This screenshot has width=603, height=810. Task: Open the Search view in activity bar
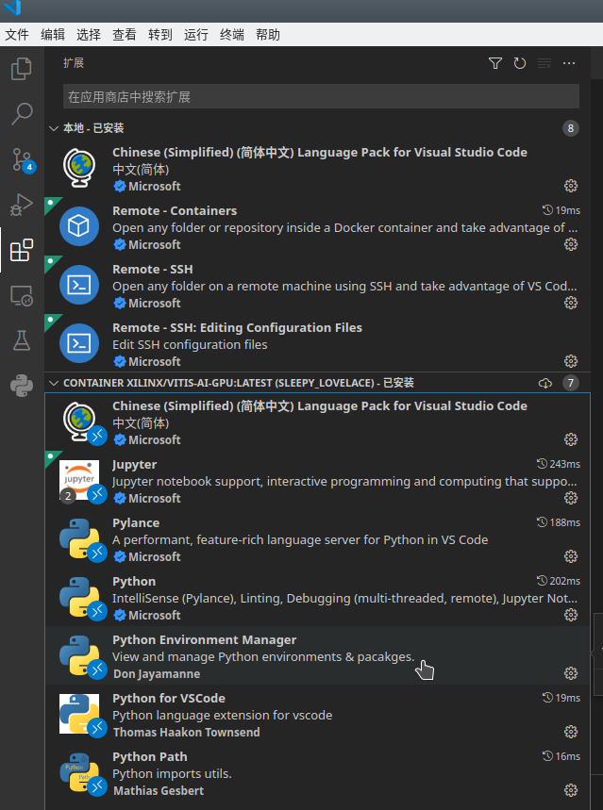(x=21, y=114)
